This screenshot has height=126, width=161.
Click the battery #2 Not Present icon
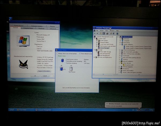point(71,69)
